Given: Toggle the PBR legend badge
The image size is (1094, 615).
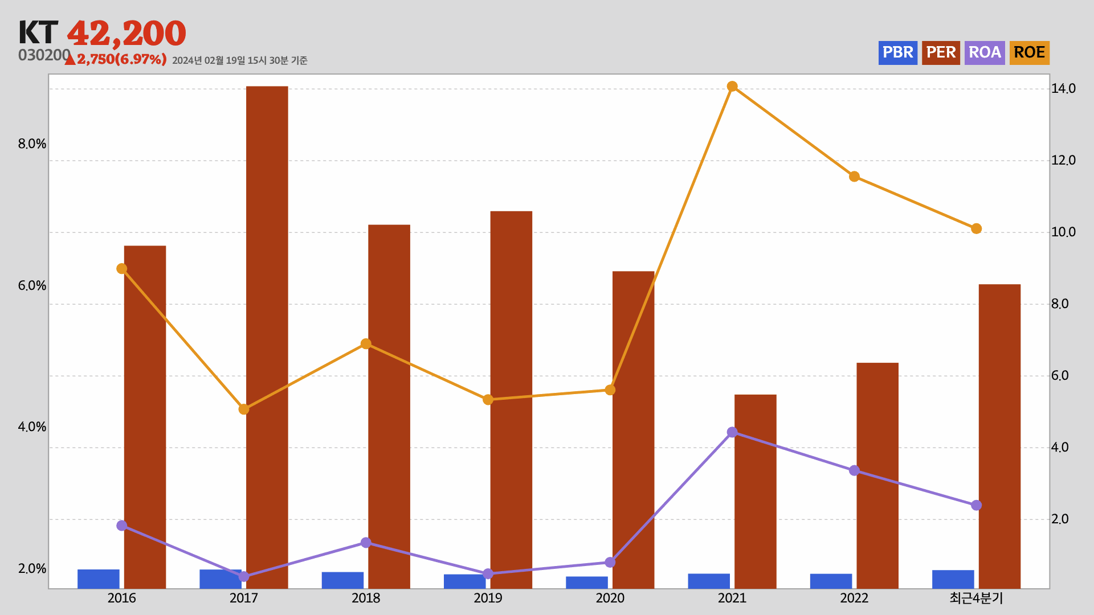Looking at the screenshot, I should 897,52.
